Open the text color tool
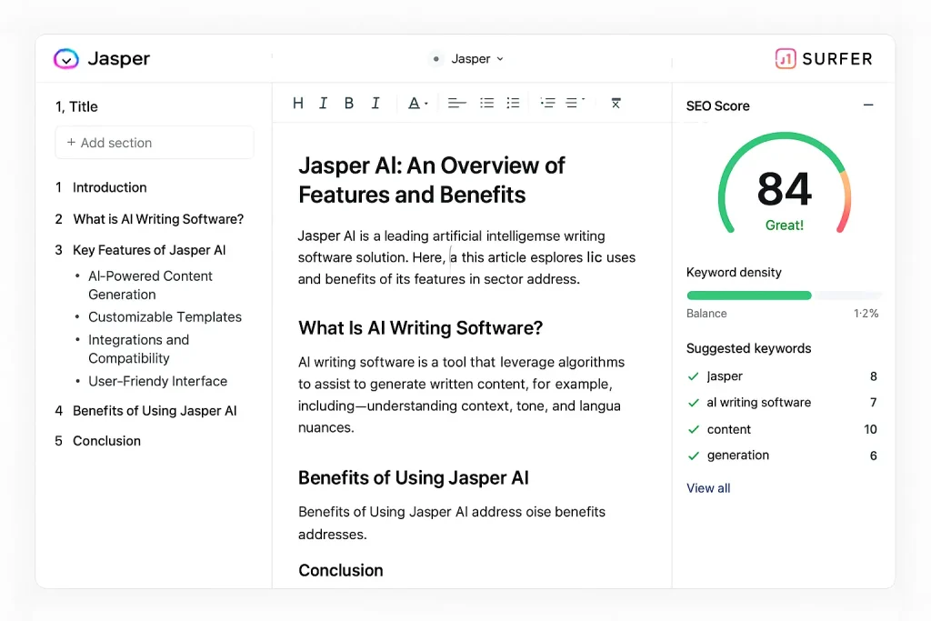The width and height of the screenshot is (931, 621). click(x=414, y=102)
